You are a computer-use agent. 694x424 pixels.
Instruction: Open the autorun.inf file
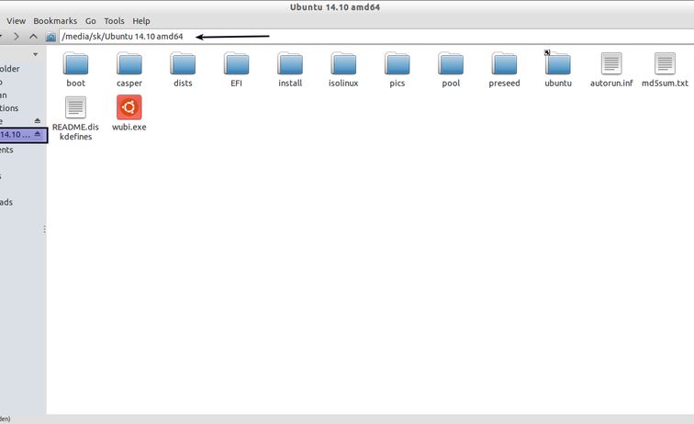[611, 64]
